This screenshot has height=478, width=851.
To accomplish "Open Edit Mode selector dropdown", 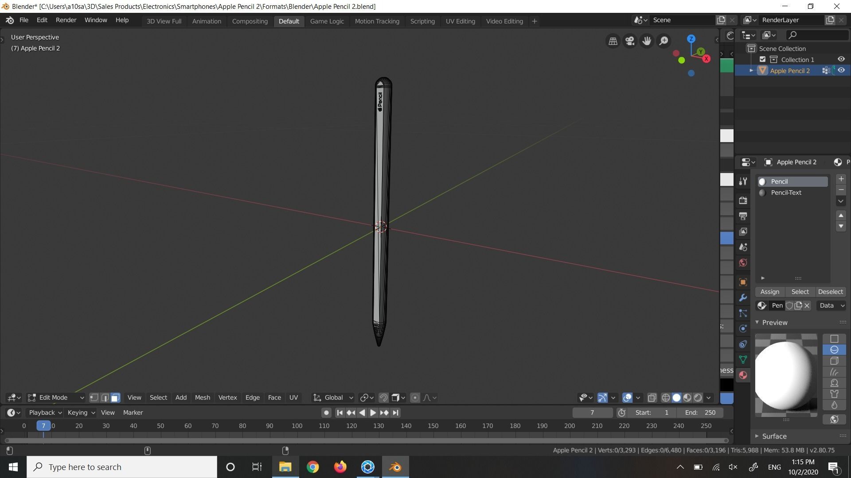I will pos(56,397).
